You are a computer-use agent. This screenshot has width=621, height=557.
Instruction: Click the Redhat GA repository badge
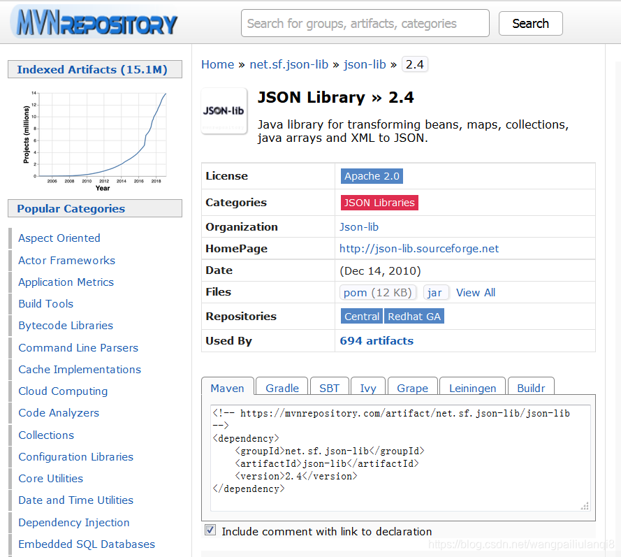(414, 316)
